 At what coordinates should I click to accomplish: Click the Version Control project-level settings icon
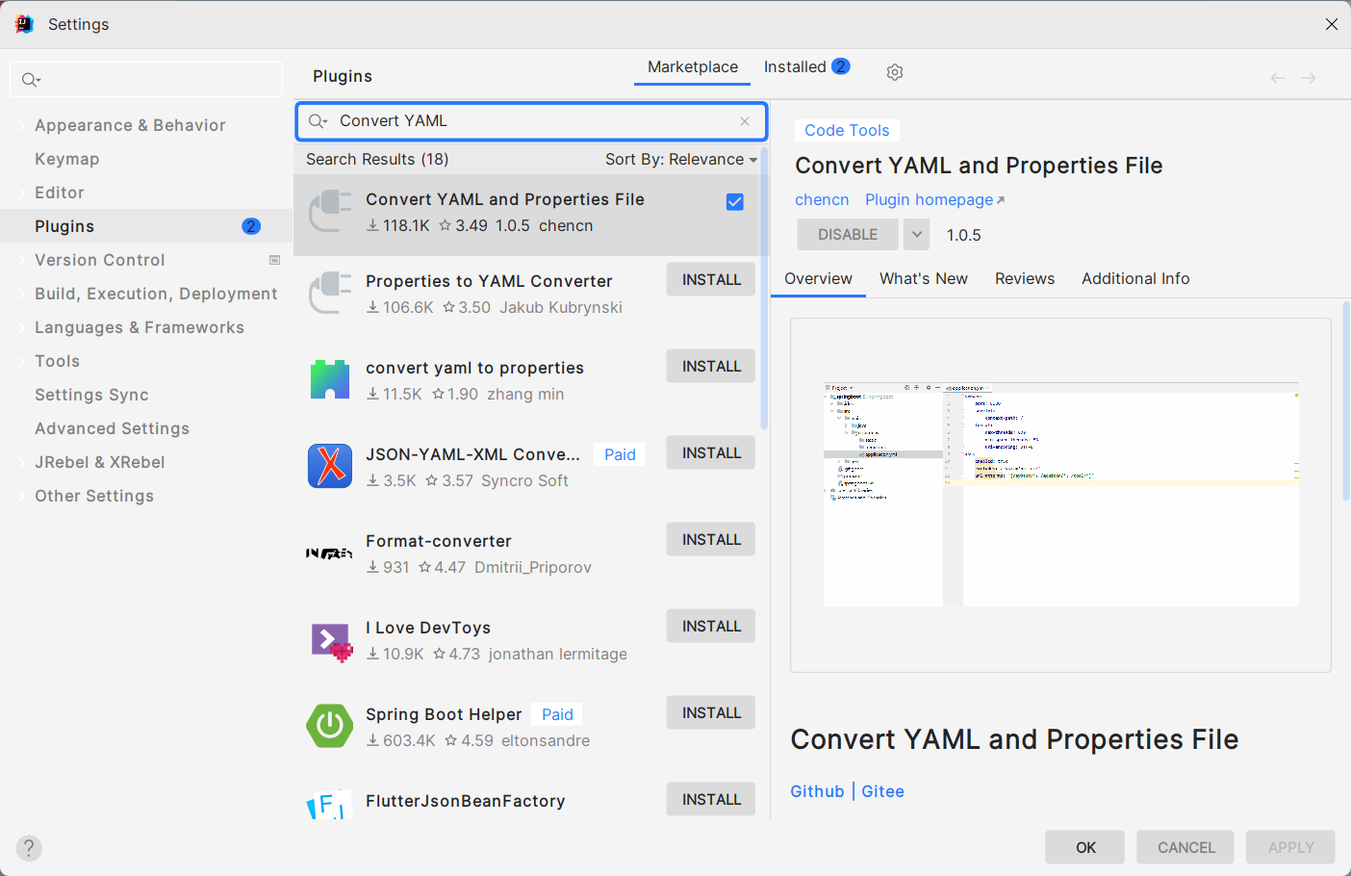[x=275, y=260]
